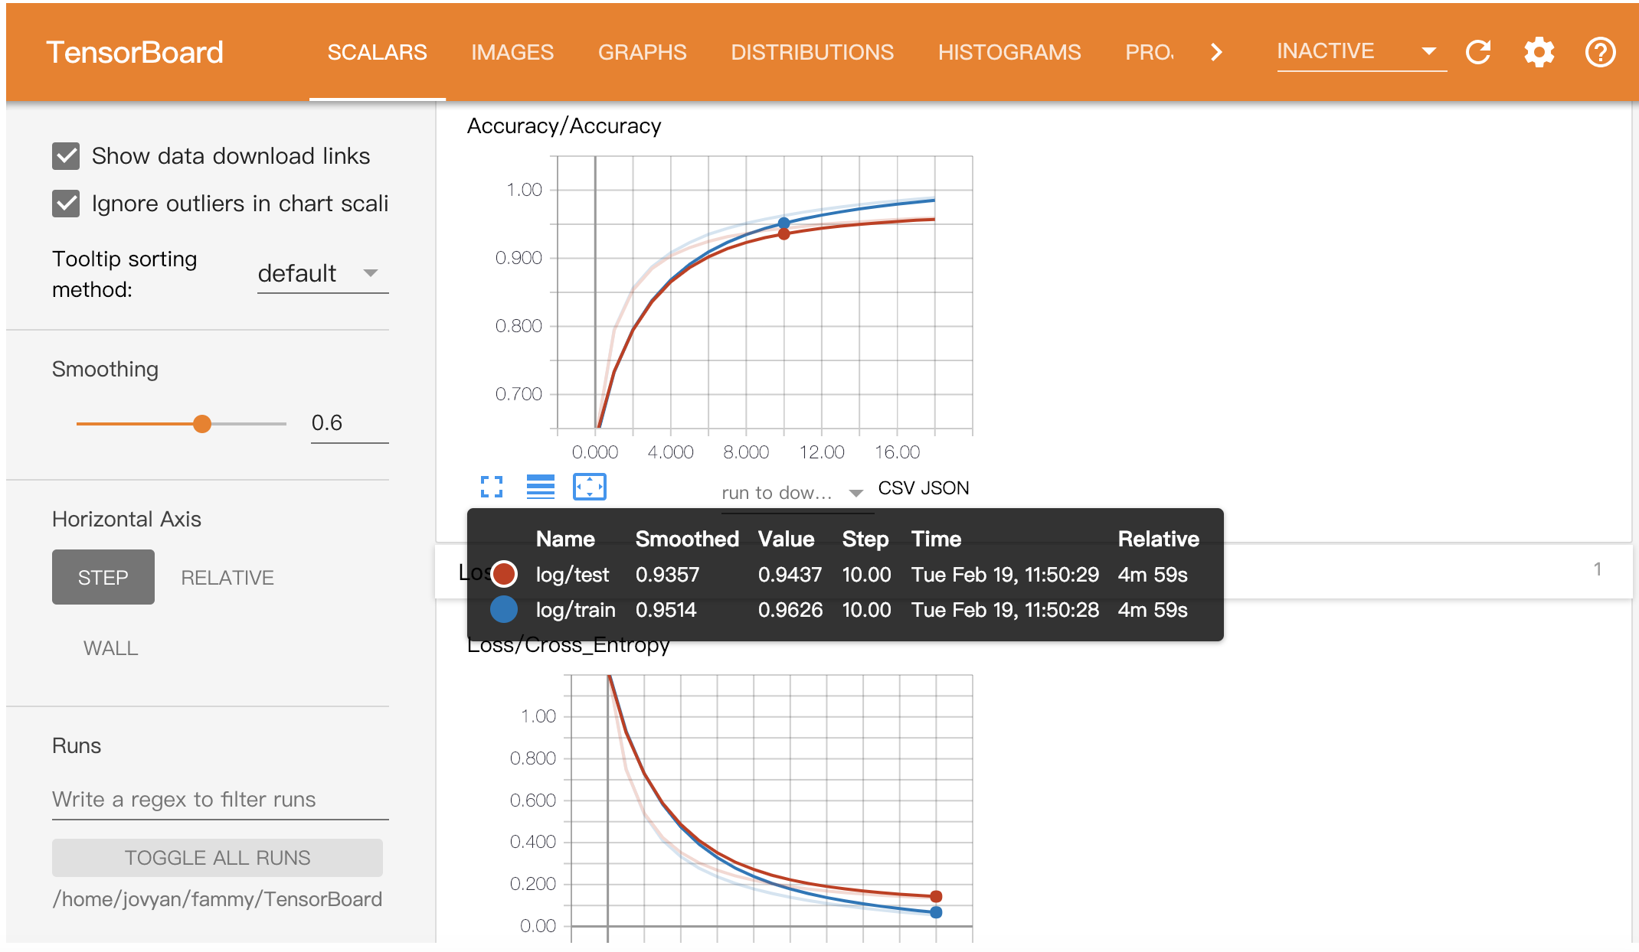Disable Ignore outliers in chart scaling
This screenshot has width=1639, height=952.
65,204
